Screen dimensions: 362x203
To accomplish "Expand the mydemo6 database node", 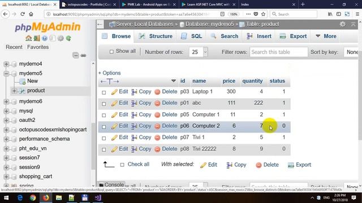I will (x=6, y=101).
